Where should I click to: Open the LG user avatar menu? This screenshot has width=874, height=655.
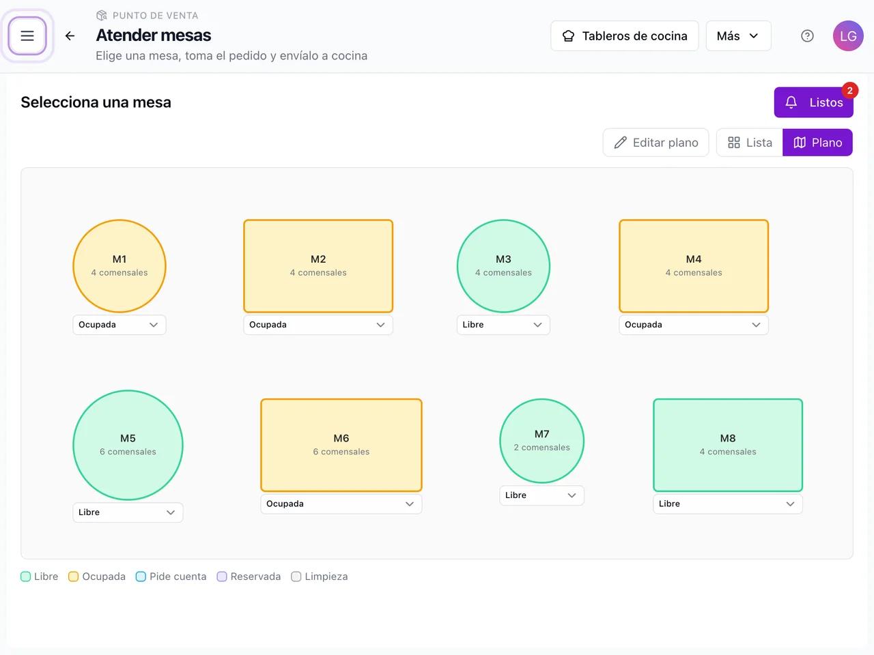click(848, 36)
